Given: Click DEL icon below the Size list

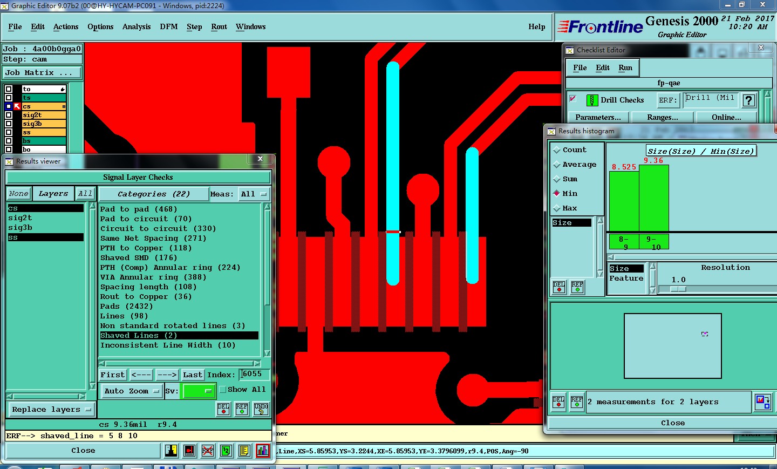Looking at the screenshot, I should pos(559,287).
